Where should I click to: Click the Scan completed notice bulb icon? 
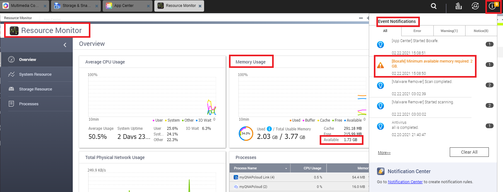coord(380,85)
